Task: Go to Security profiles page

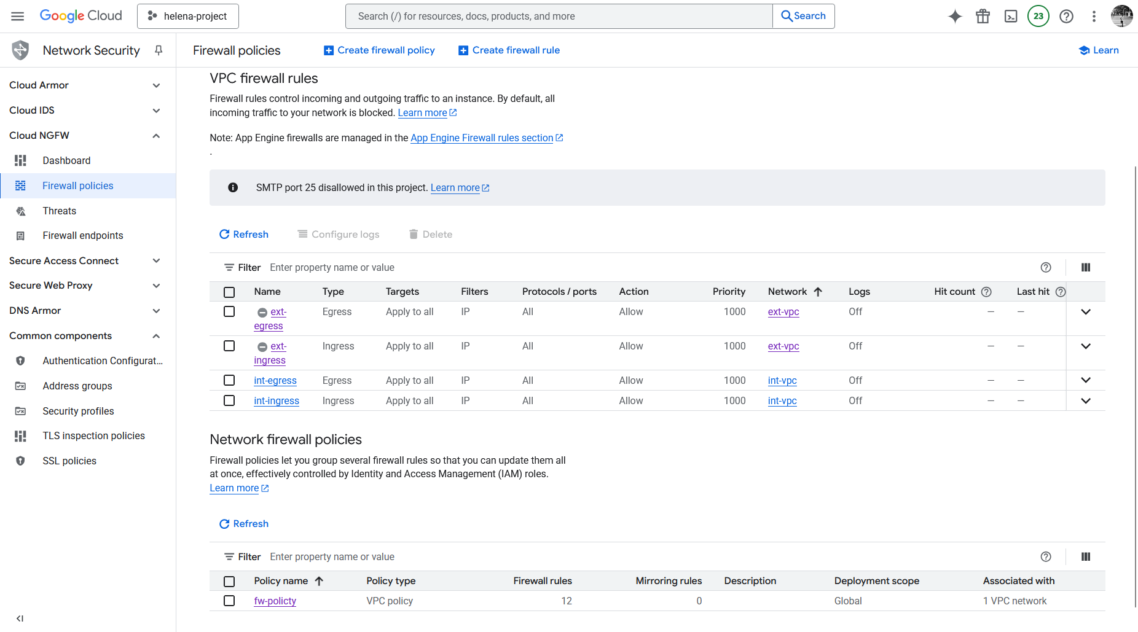Action: click(x=78, y=412)
